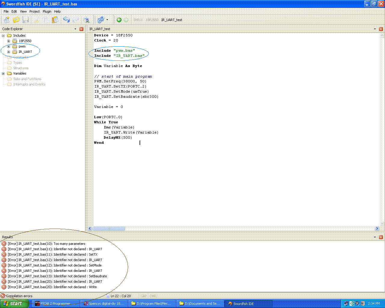Open the Results panel dropdown arrow
This screenshot has width=385, height=308.
375,237
